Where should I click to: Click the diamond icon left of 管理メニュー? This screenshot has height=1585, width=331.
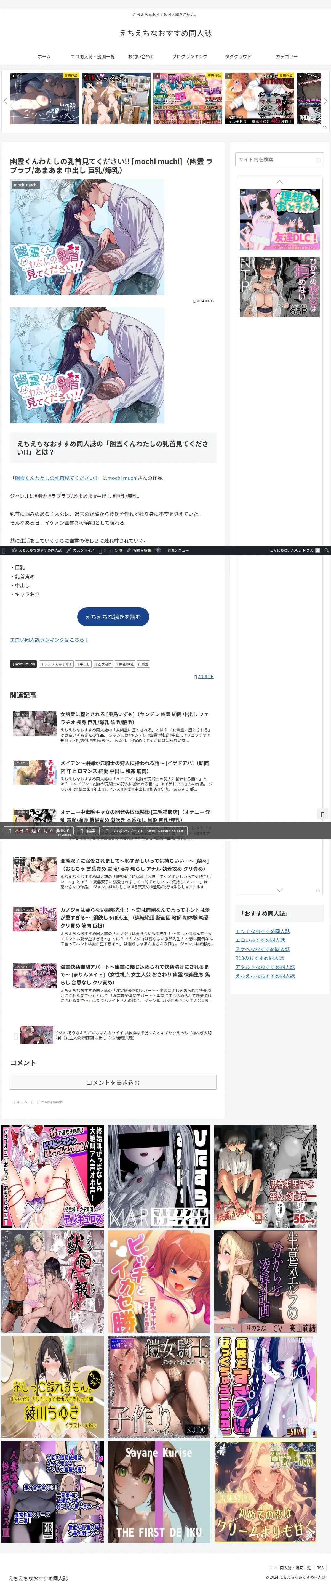(x=158, y=550)
